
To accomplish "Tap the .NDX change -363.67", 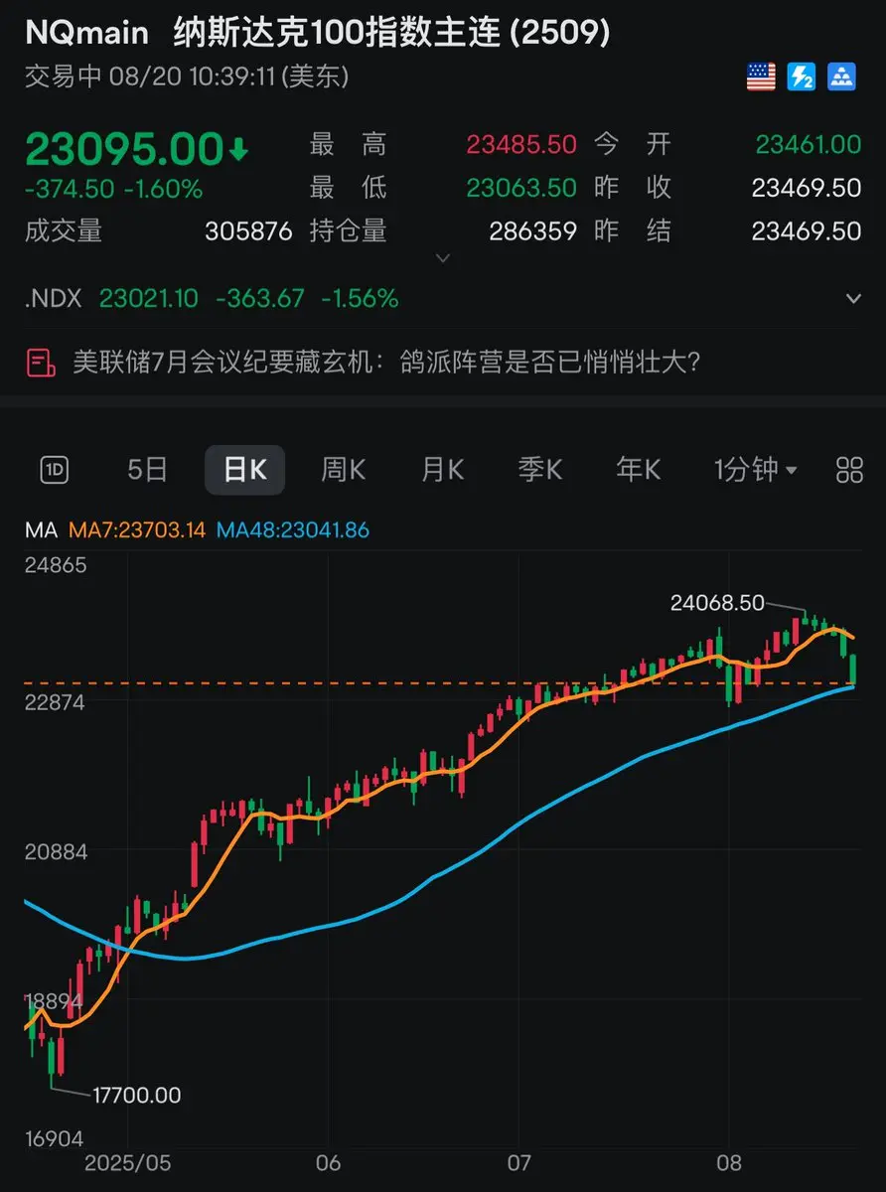I will (260, 298).
